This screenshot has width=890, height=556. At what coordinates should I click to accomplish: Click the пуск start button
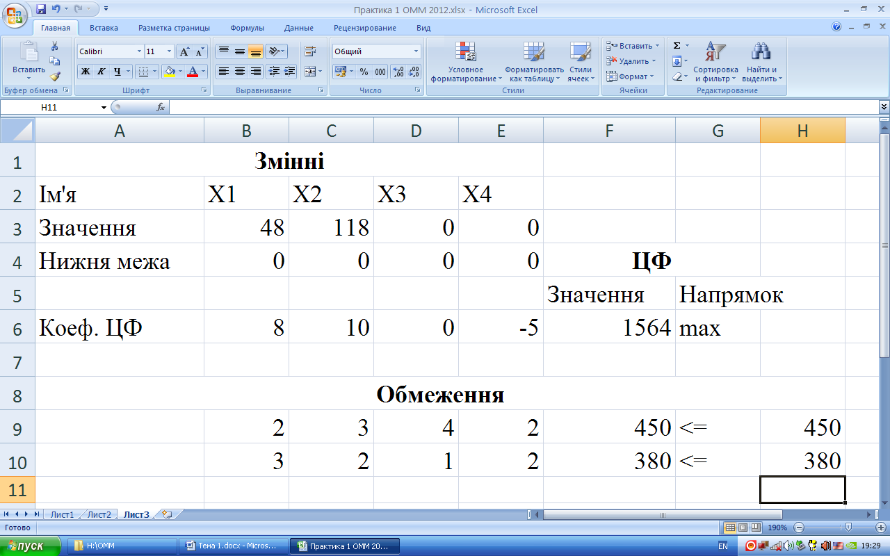pos(31,546)
